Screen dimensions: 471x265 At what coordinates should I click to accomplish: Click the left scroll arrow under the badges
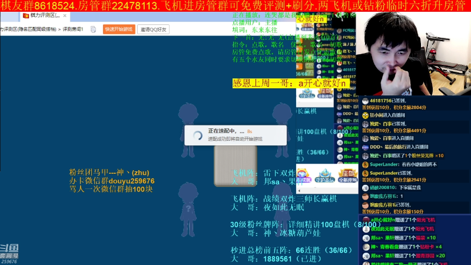(x=299, y=190)
